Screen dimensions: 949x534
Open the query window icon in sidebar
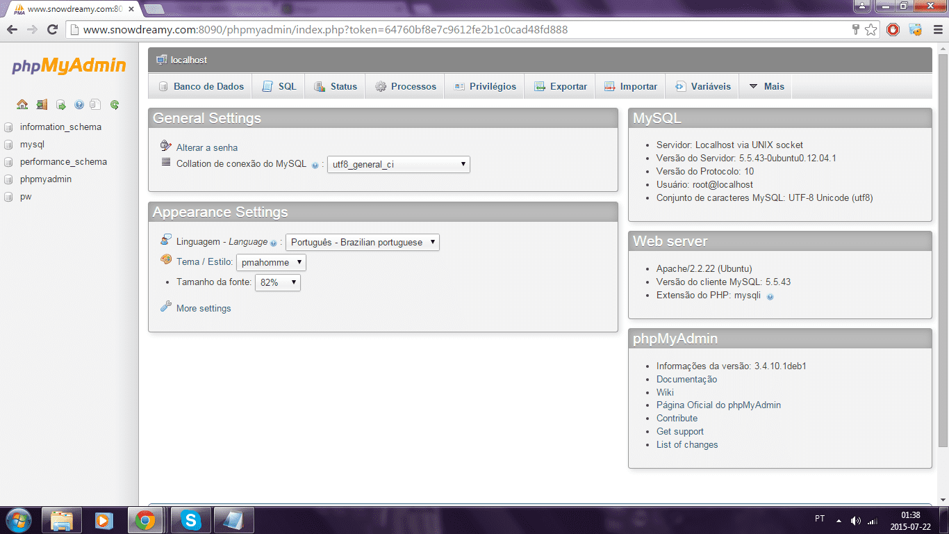pyautogui.click(x=60, y=105)
